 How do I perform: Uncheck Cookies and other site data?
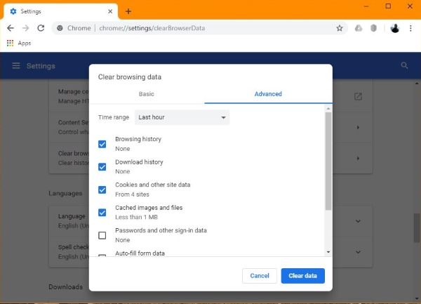coord(102,190)
